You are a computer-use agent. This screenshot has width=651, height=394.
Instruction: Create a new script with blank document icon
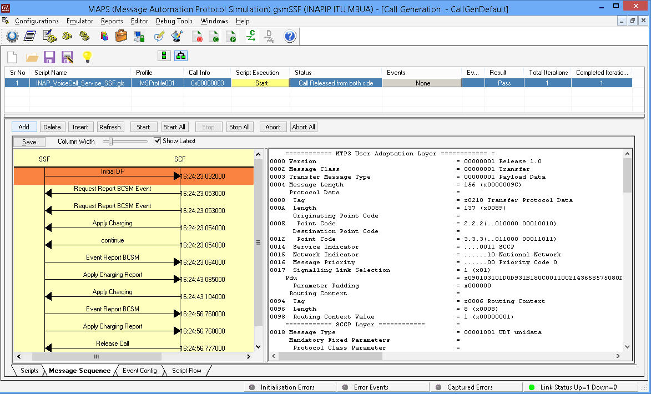(11, 55)
